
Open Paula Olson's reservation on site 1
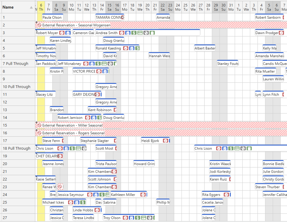click(x=53, y=17)
